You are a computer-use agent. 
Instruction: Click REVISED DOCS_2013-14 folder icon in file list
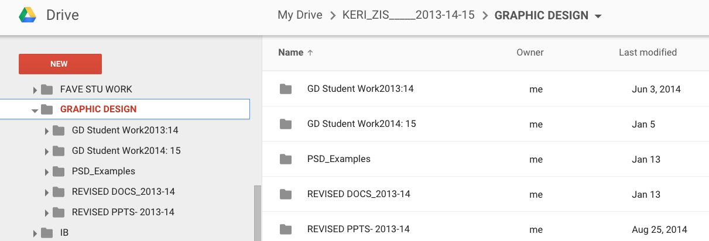286,194
